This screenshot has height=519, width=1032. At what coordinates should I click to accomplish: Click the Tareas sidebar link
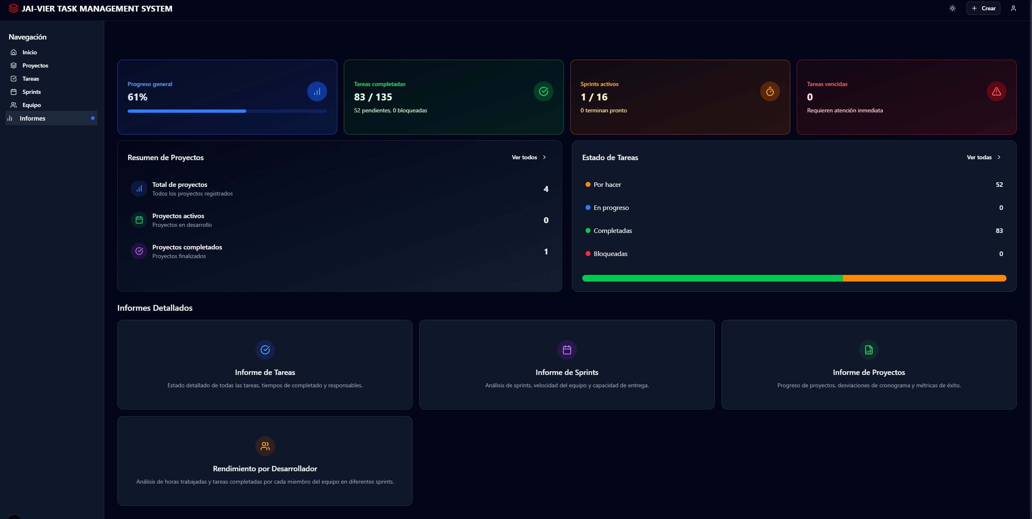click(x=30, y=79)
